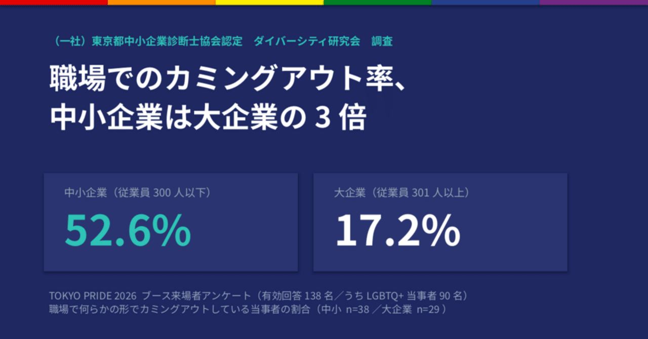Click the ダイバーシティ研究会 text
Image resolution: width=648 pixels, height=339 pixels.
pyautogui.click(x=307, y=42)
